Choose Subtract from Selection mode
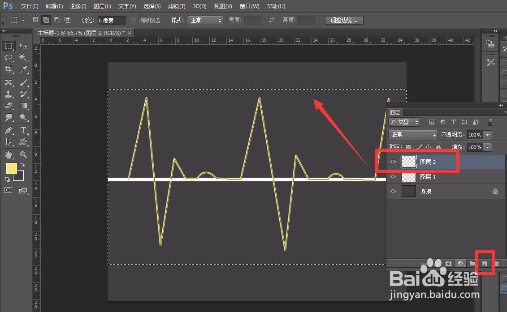 point(56,20)
